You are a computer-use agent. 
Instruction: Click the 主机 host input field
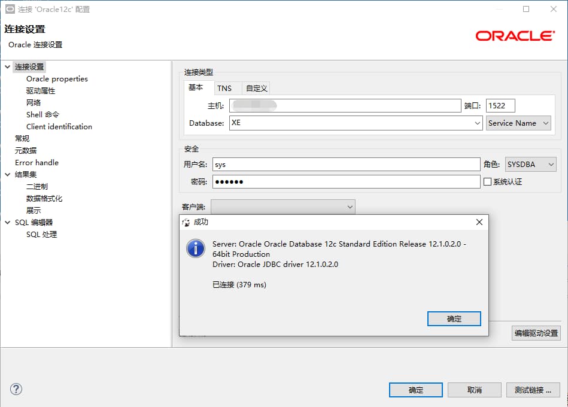(x=345, y=106)
